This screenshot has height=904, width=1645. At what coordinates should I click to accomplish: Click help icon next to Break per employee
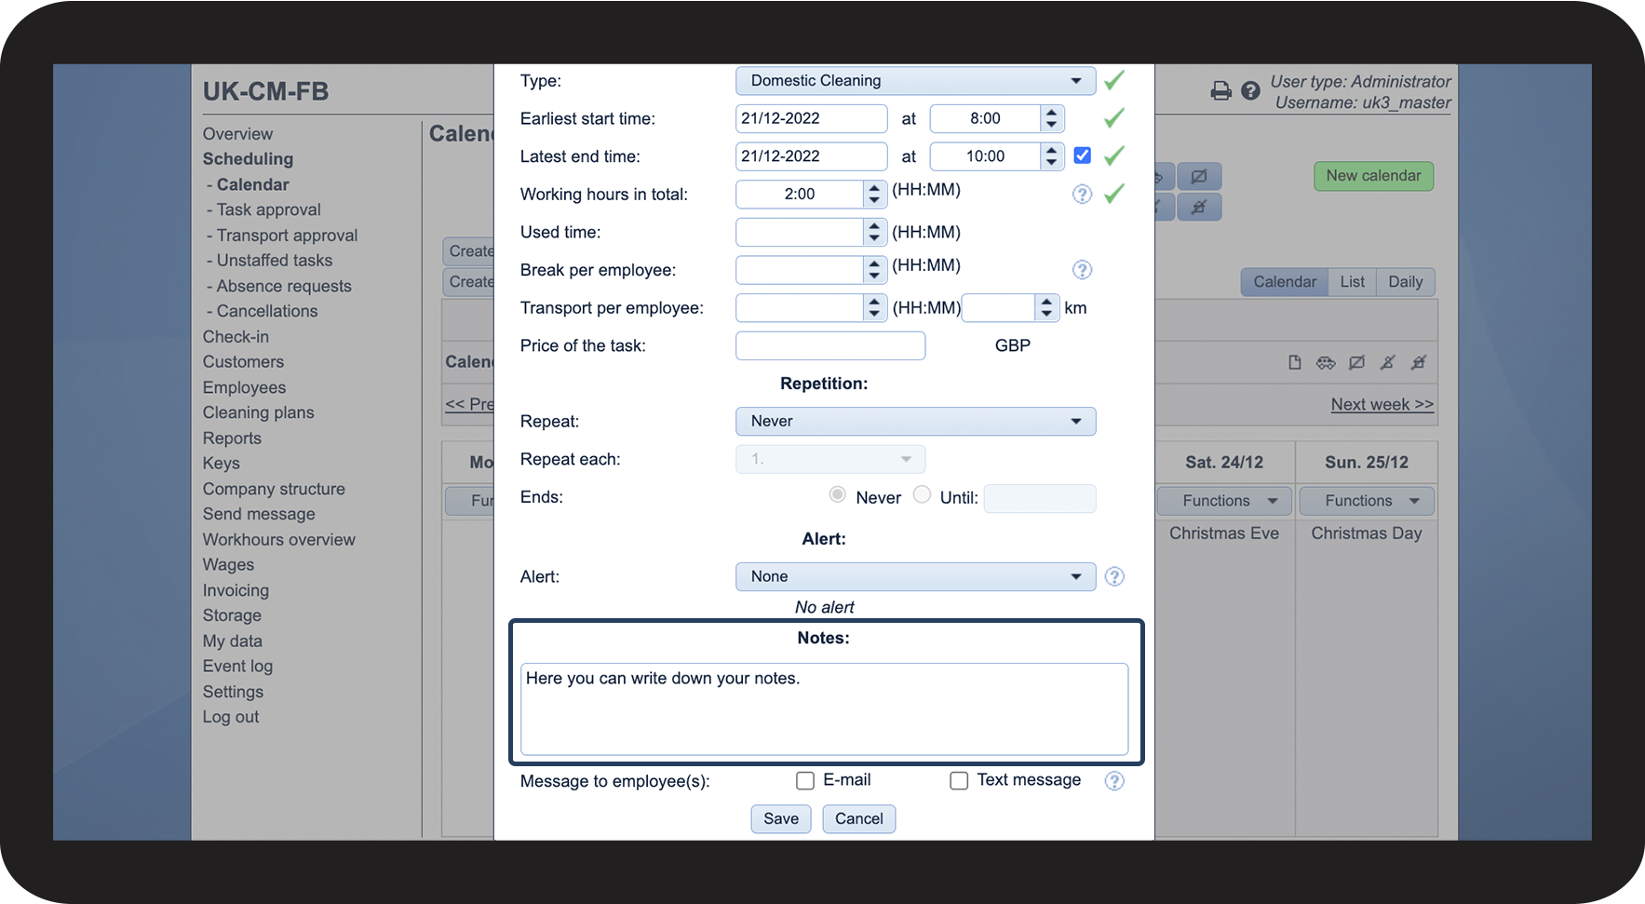point(1081,270)
